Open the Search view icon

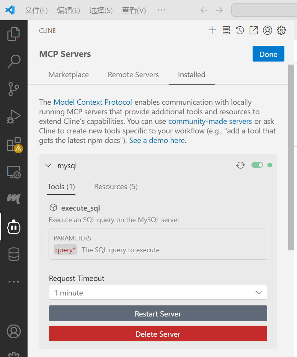(14, 61)
